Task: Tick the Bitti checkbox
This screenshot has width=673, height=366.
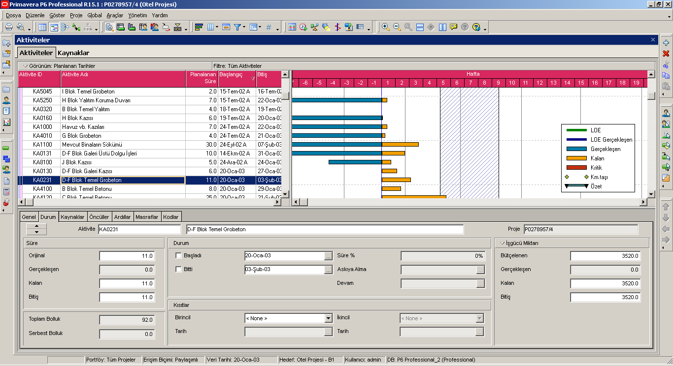Action: (x=179, y=270)
